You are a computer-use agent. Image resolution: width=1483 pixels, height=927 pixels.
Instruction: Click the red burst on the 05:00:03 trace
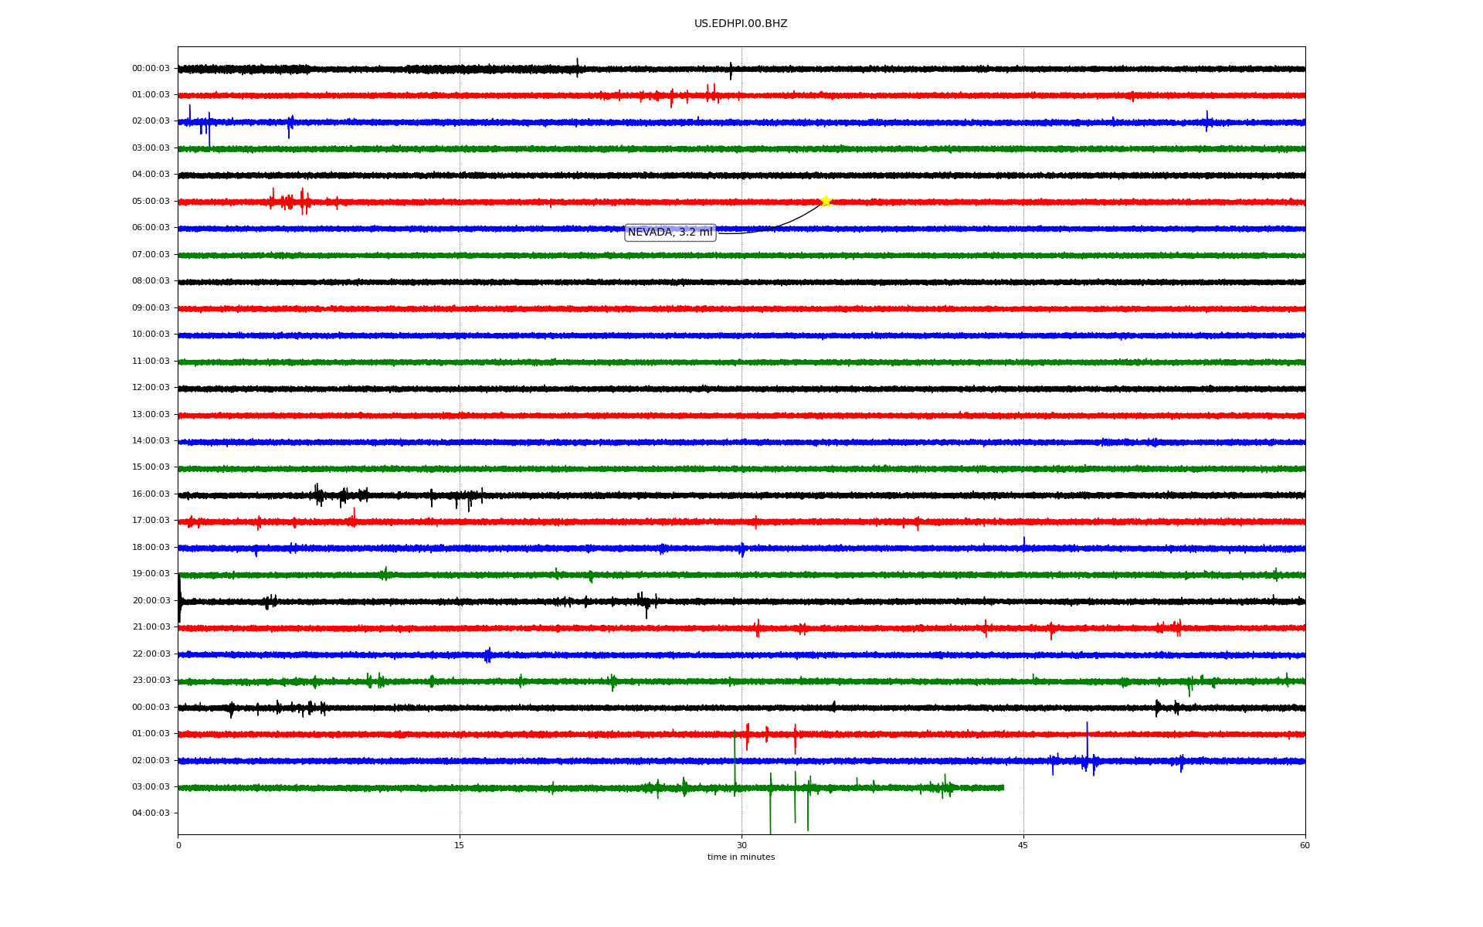pos(290,202)
